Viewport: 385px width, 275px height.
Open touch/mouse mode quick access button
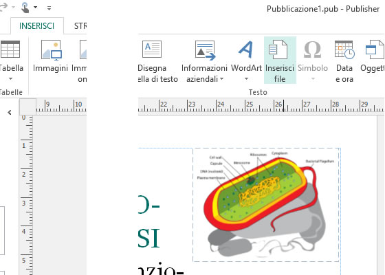(x=25, y=8)
